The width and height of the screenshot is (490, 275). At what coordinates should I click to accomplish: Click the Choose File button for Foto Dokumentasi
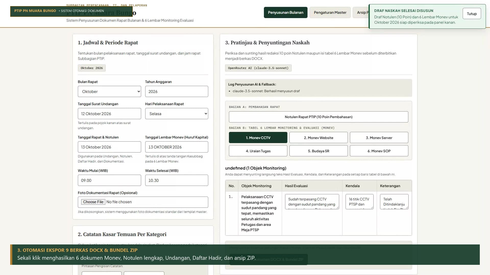(x=93, y=202)
